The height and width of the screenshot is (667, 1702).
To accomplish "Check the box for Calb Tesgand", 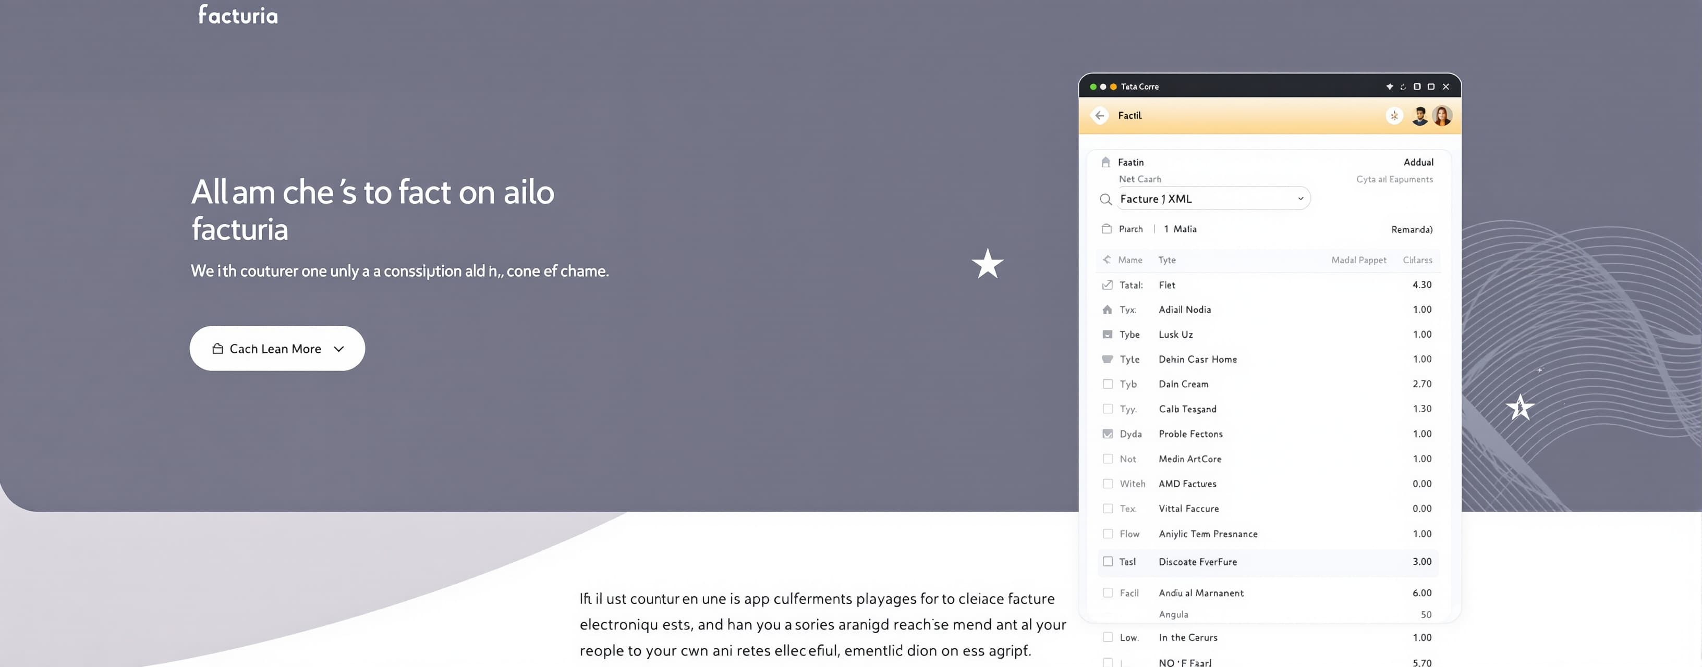I will [x=1108, y=409].
